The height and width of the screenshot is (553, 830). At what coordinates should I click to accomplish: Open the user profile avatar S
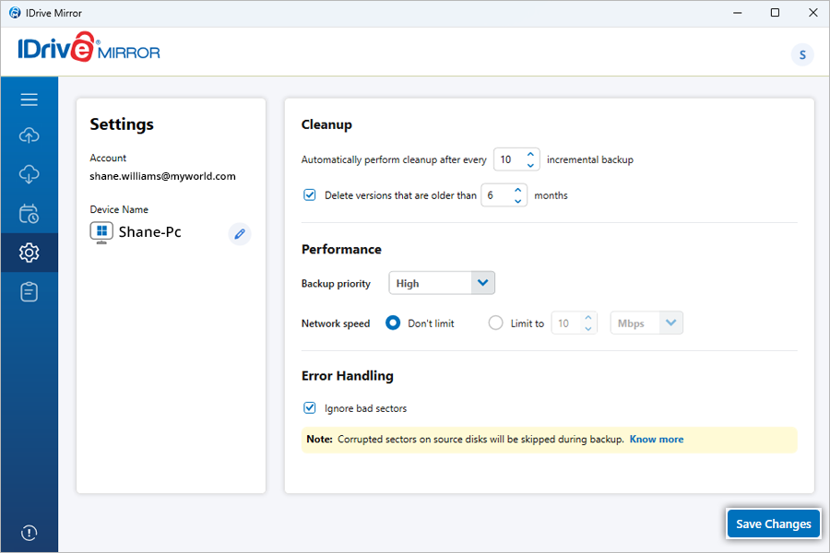click(x=802, y=55)
